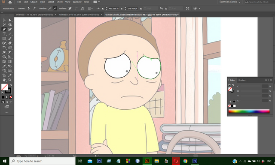
Task: Select the Zoom tool in toolbar
Action: point(10,80)
